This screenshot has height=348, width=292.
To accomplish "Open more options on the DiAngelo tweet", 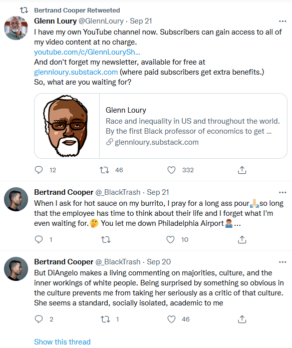I will pyautogui.click(x=282, y=262).
